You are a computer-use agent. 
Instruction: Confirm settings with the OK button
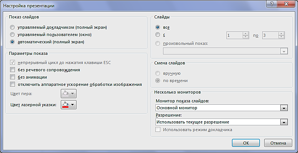click(x=246, y=143)
